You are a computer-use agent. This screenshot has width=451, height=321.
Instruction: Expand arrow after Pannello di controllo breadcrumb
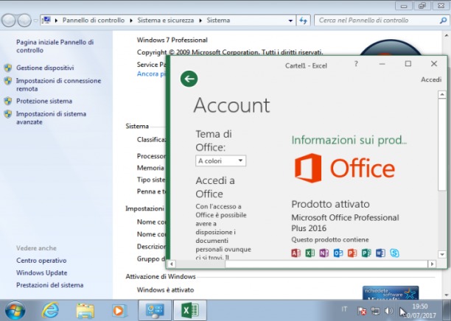(131, 21)
